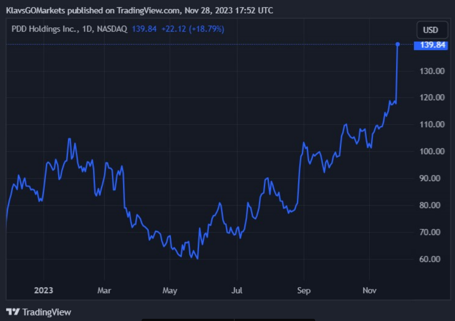Click the 80.00 price axis label
This screenshot has width=455, height=321.
[x=430, y=205]
